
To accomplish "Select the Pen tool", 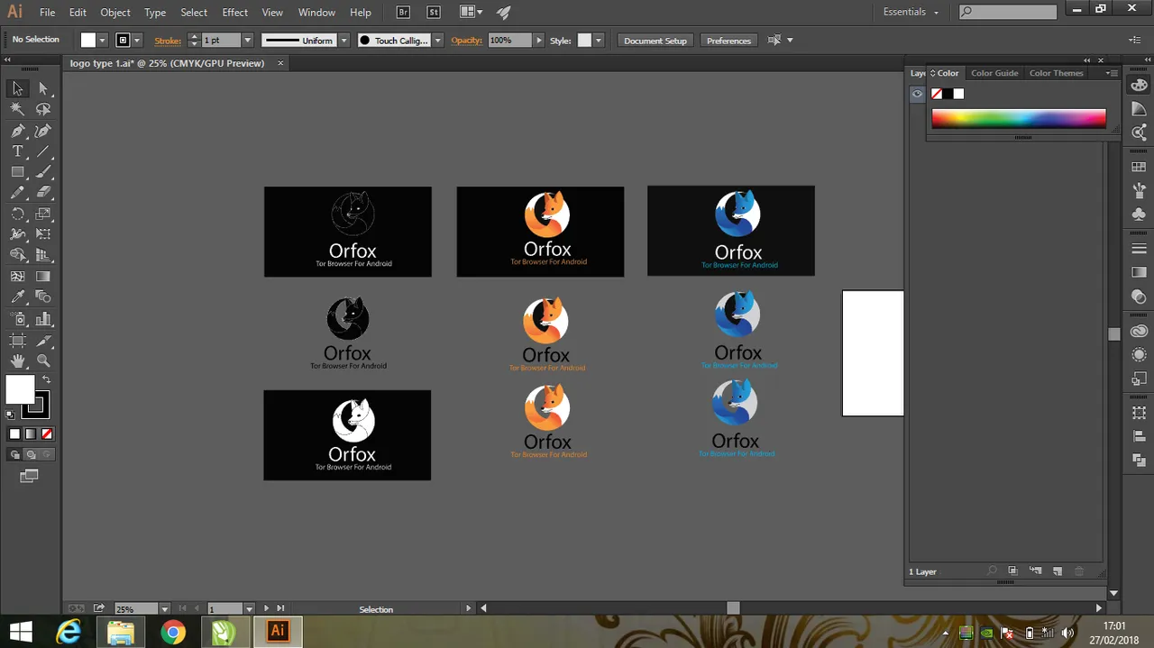I will pyautogui.click(x=17, y=131).
